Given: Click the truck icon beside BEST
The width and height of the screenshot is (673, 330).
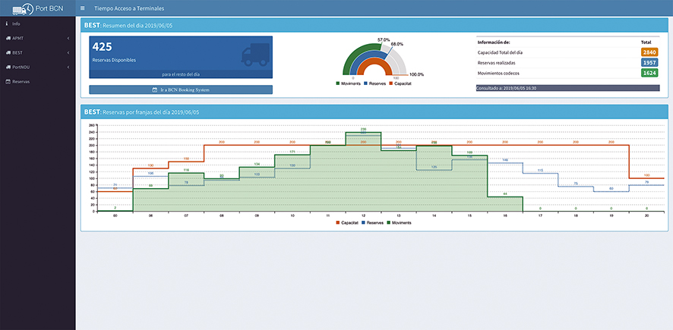Looking at the screenshot, I should 8,52.
